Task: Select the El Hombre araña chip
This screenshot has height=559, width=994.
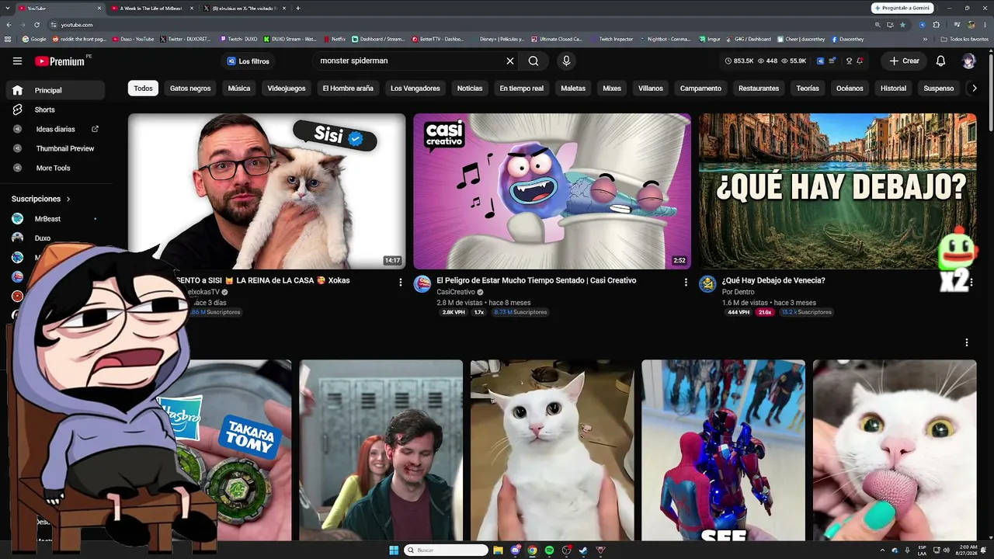Action: click(x=348, y=89)
